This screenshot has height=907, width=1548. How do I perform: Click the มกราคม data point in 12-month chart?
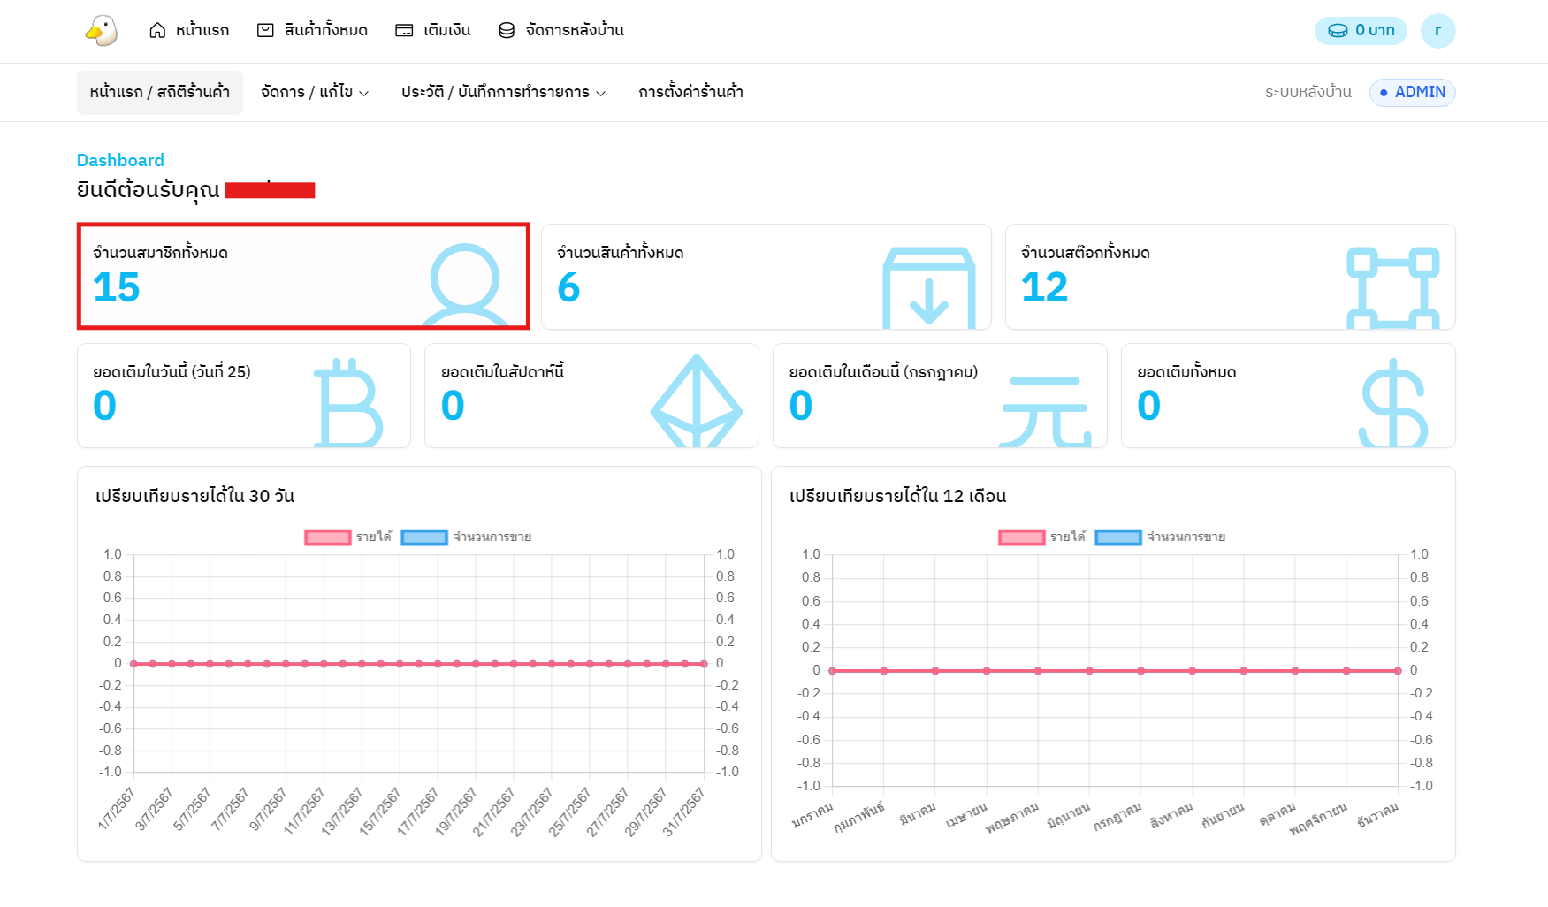[833, 671]
